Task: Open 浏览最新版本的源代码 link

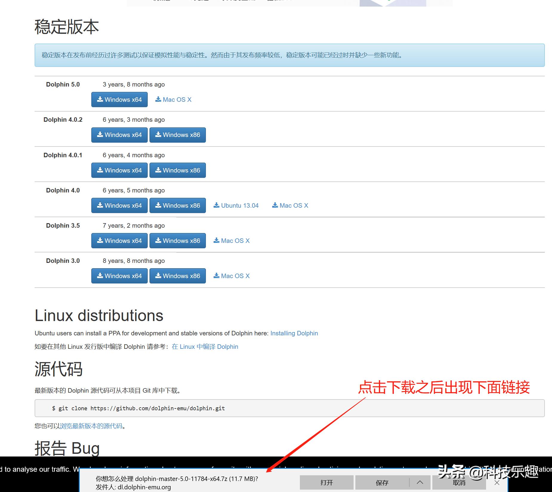Action: [x=92, y=426]
